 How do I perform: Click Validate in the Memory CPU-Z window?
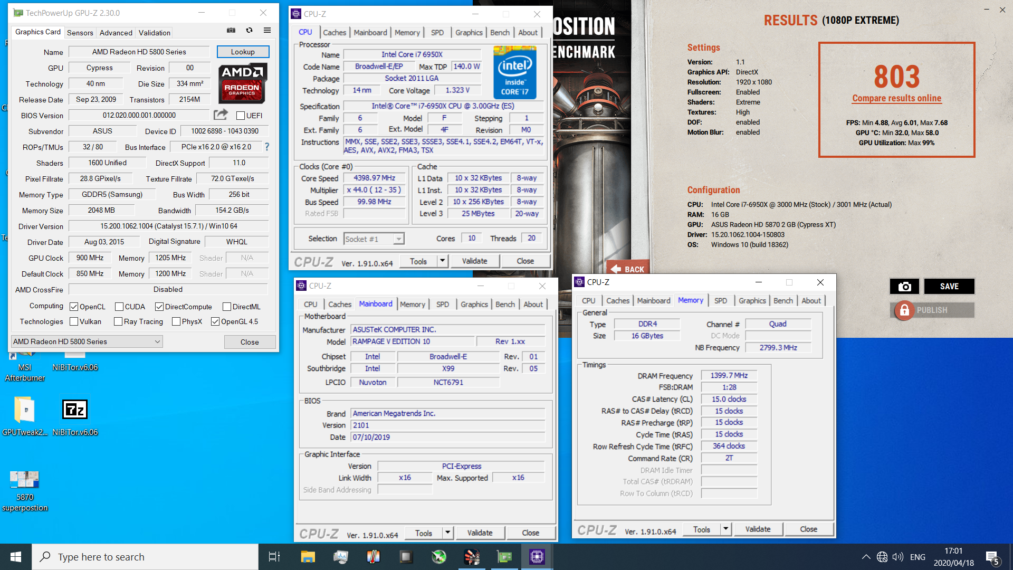(x=758, y=529)
